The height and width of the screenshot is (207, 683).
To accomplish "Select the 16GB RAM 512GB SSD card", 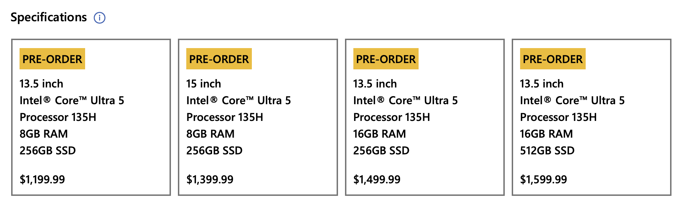I will (591, 117).
